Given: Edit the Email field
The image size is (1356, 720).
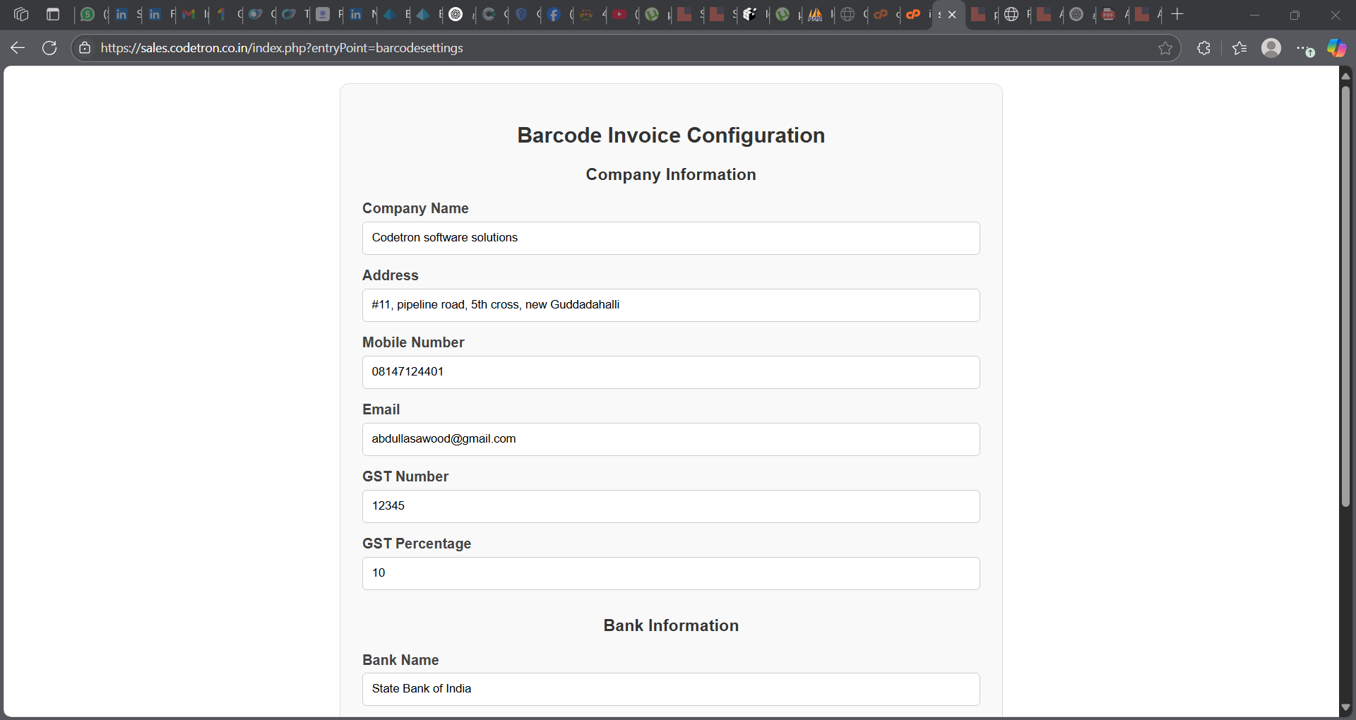Looking at the screenshot, I should pyautogui.click(x=671, y=439).
